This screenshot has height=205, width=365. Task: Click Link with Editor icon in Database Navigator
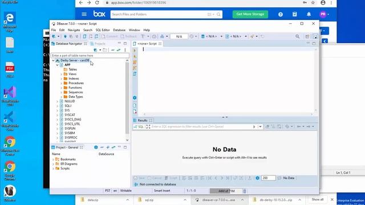click(x=119, y=50)
